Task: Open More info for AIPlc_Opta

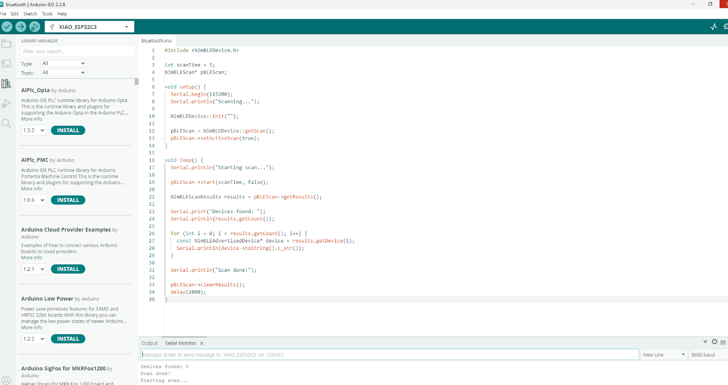Action: (x=32, y=119)
